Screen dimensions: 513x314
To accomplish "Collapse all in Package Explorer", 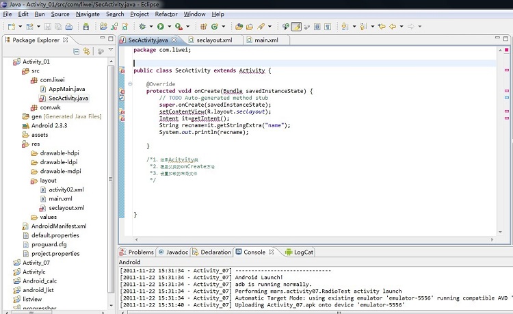I will click(76, 51).
